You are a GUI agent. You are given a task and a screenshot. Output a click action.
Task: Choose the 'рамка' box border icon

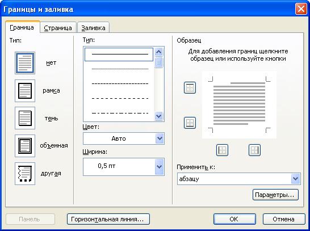click(x=25, y=91)
